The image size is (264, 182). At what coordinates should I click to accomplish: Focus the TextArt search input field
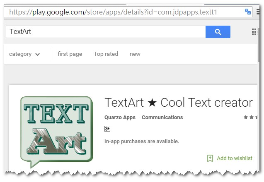pos(106,32)
